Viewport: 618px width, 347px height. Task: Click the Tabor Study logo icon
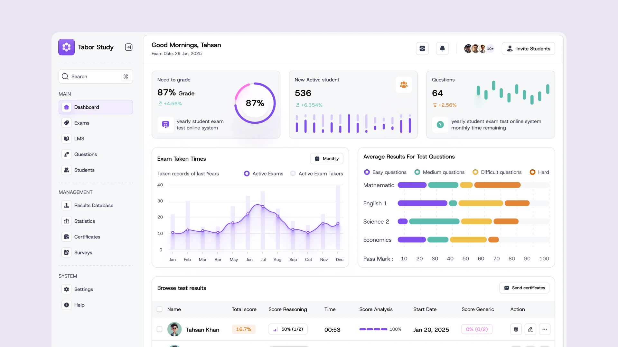66,47
